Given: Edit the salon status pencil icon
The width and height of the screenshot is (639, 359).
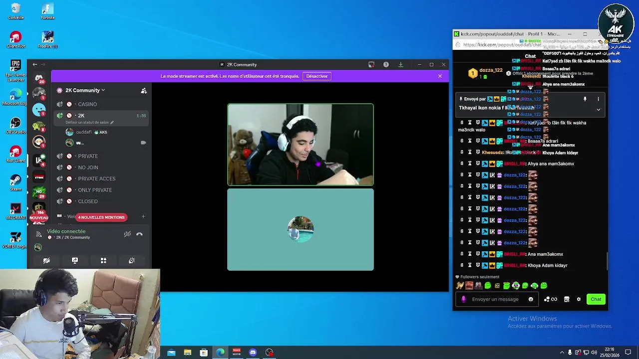Looking at the screenshot, I should (112, 122).
